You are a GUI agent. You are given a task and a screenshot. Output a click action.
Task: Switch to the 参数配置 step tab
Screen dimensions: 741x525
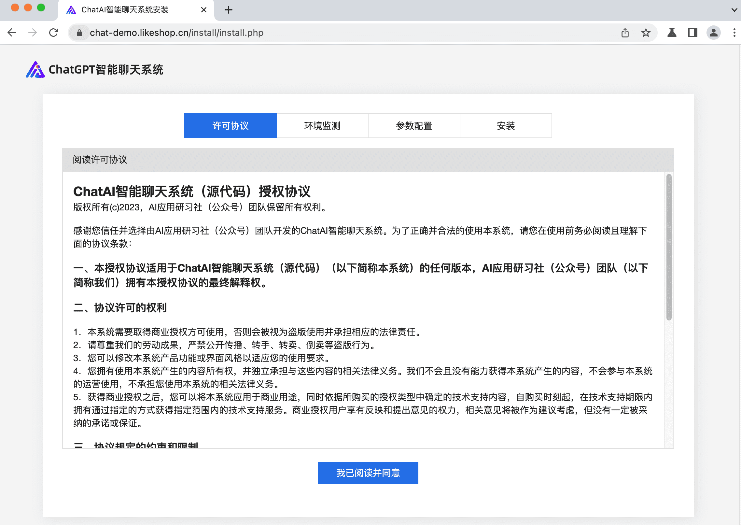tap(414, 126)
